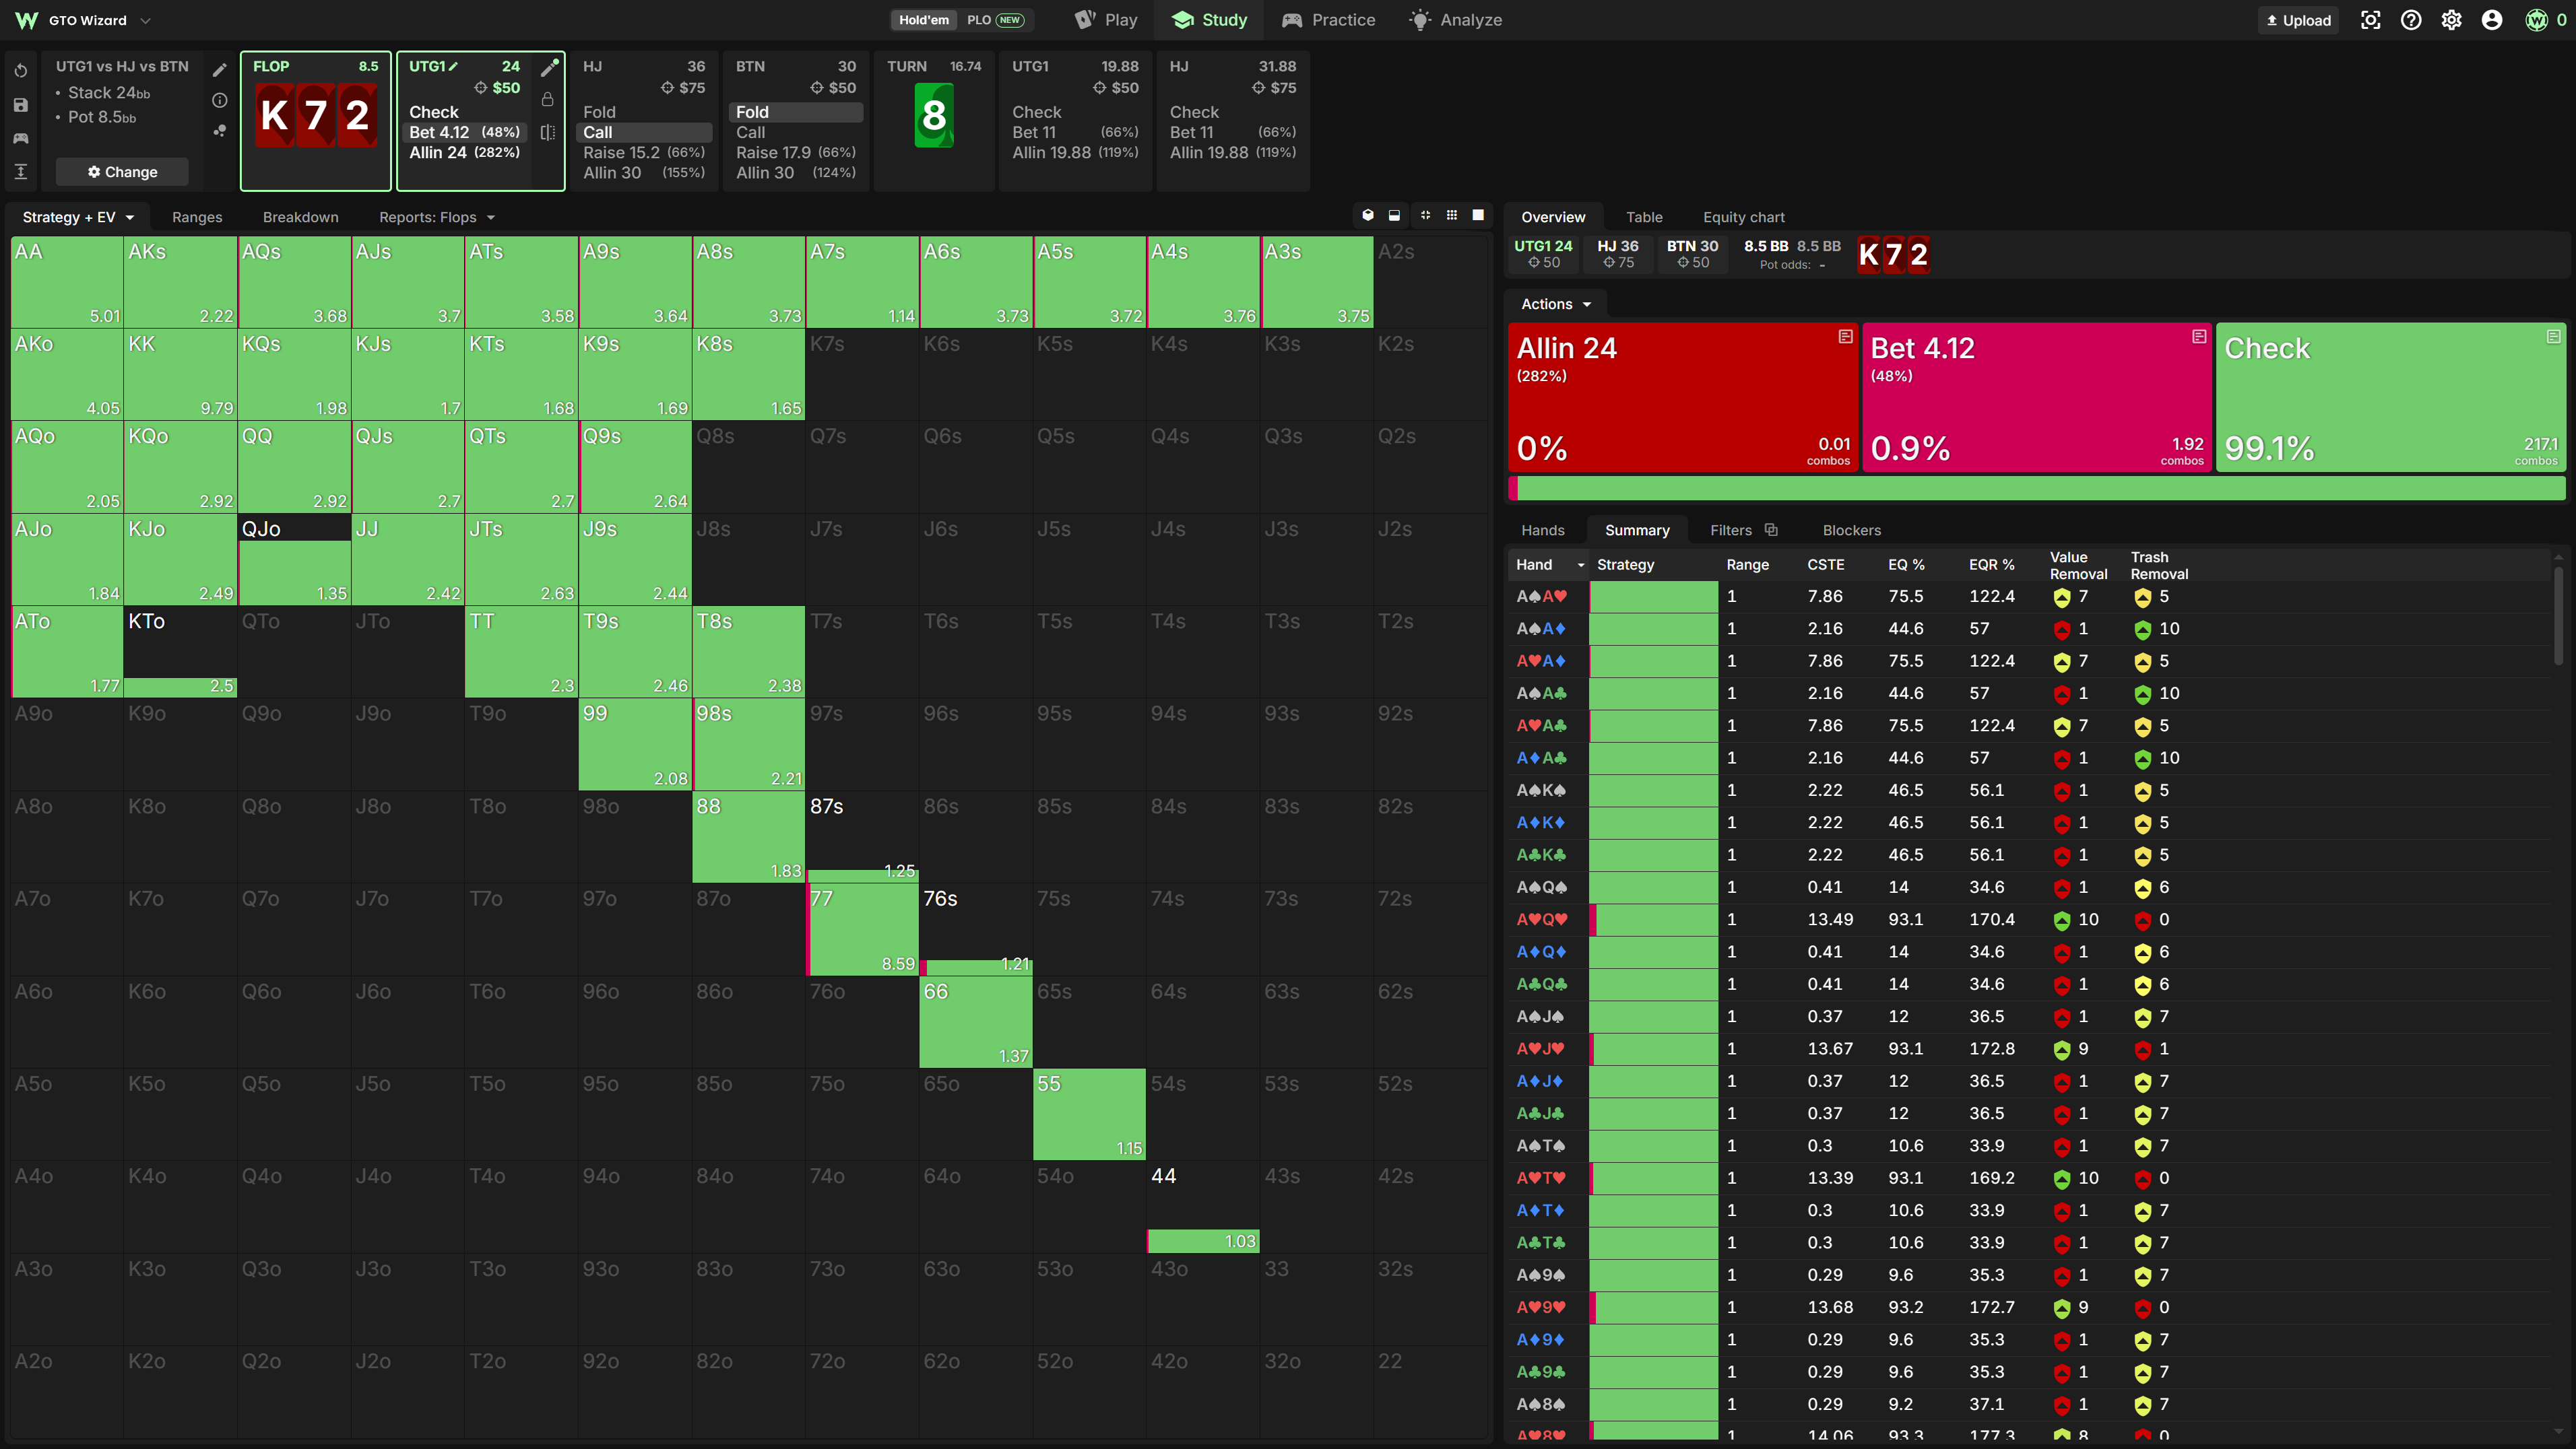Click the Filters copy icon
The image size is (2576, 1449).
tap(1771, 530)
